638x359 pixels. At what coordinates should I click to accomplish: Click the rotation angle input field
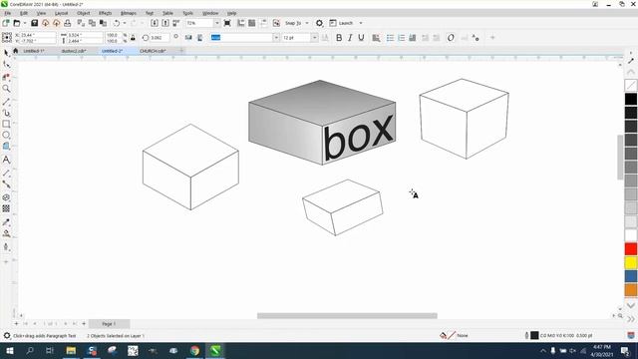pyautogui.click(x=159, y=38)
